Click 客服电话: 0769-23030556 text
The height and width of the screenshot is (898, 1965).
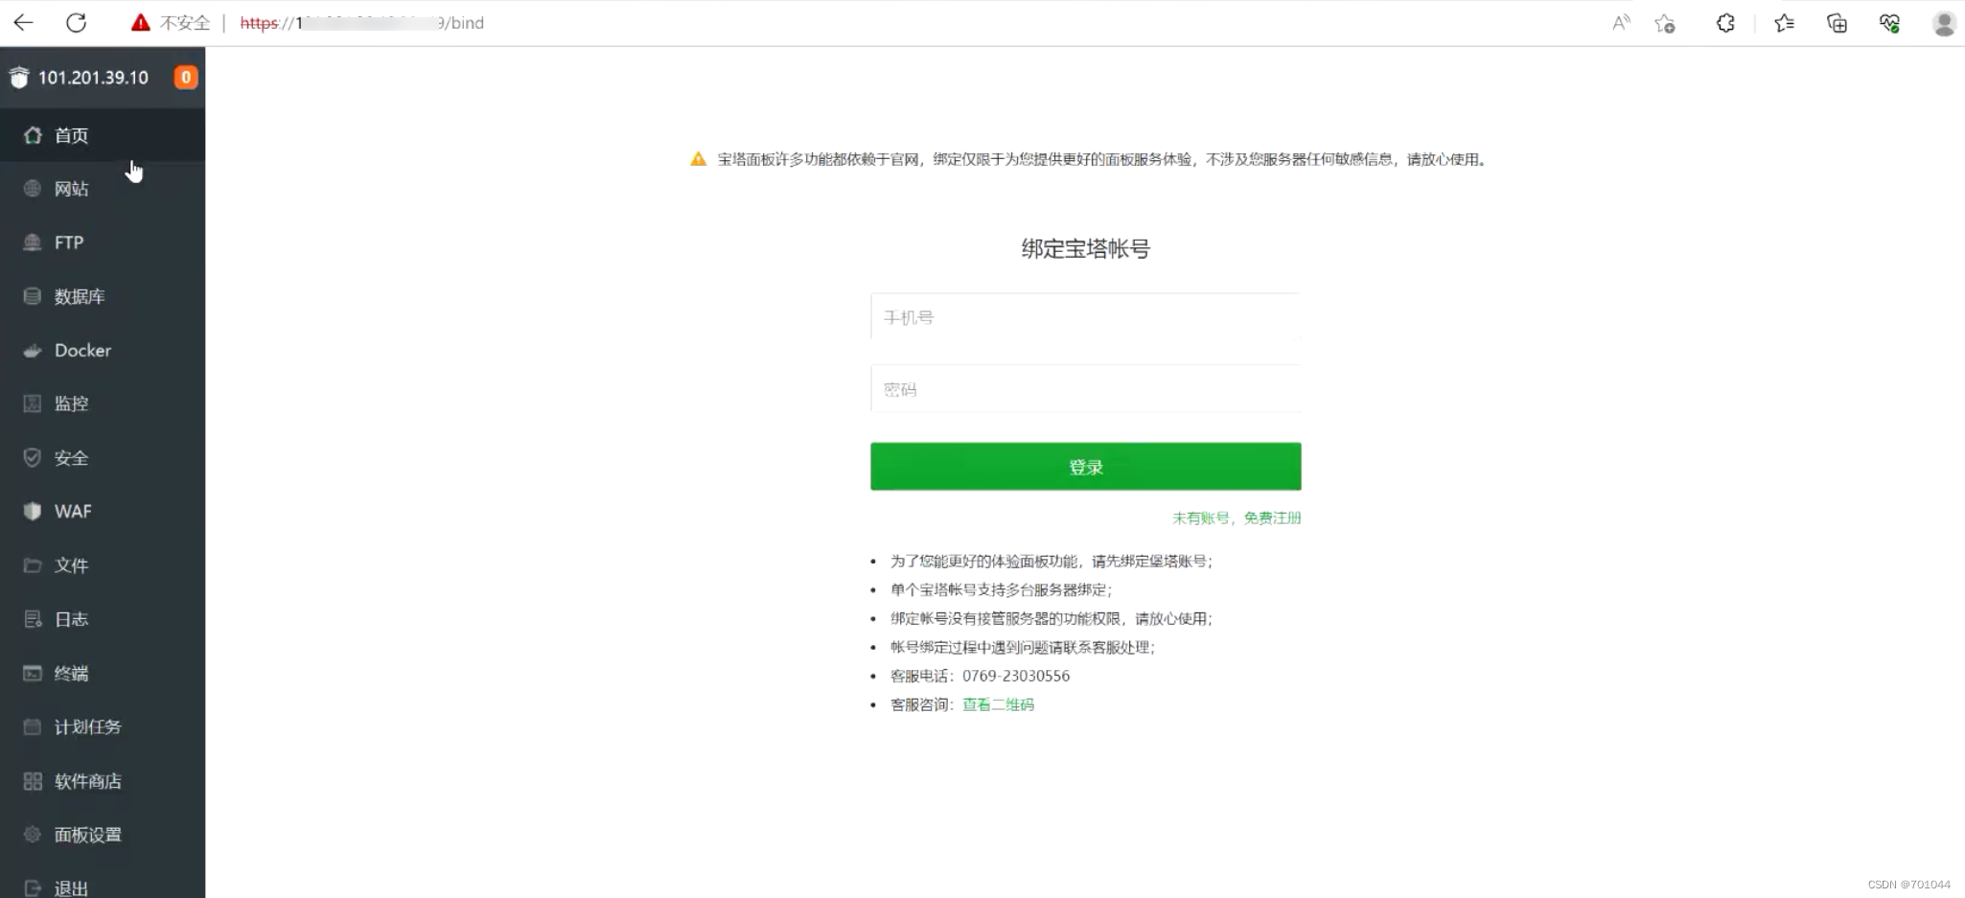(x=980, y=676)
